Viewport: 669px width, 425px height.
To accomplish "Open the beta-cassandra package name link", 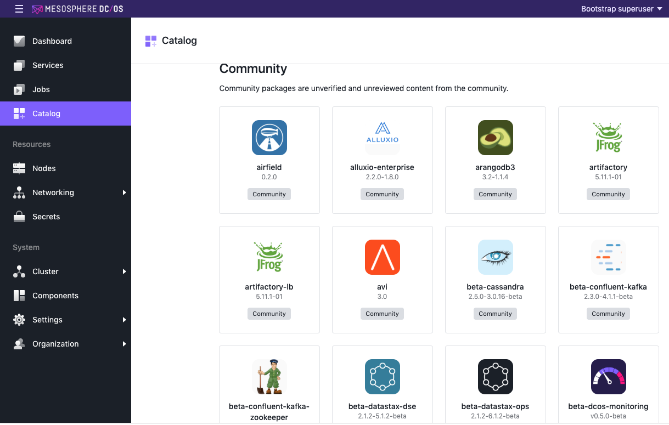I will [496, 287].
